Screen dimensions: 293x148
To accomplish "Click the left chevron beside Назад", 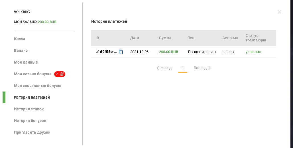I will pyautogui.click(x=158, y=68).
